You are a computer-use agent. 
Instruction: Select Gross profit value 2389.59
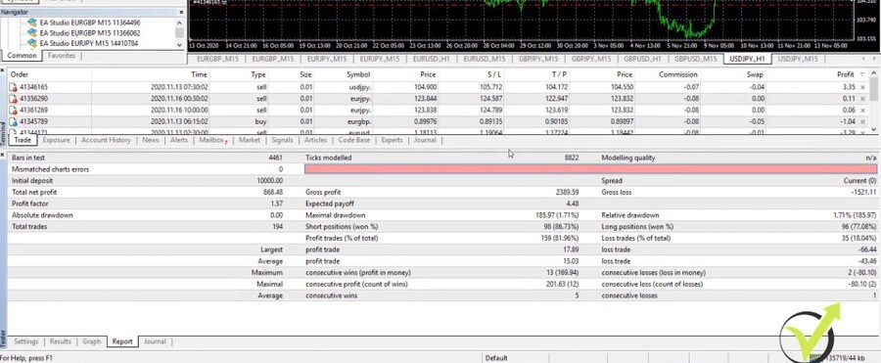(x=567, y=192)
